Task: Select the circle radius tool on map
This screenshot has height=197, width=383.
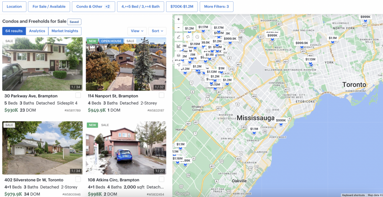Action: click(197, 37)
